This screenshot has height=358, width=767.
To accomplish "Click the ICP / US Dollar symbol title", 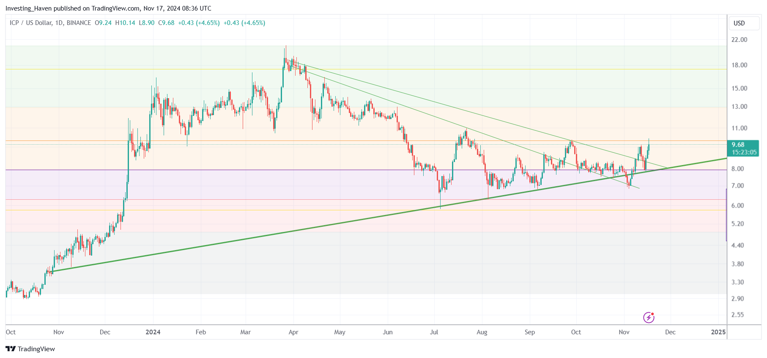I will click(x=30, y=23).
